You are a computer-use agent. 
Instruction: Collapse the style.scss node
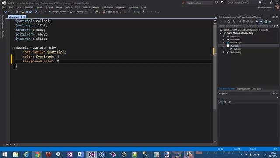point(224,46)
